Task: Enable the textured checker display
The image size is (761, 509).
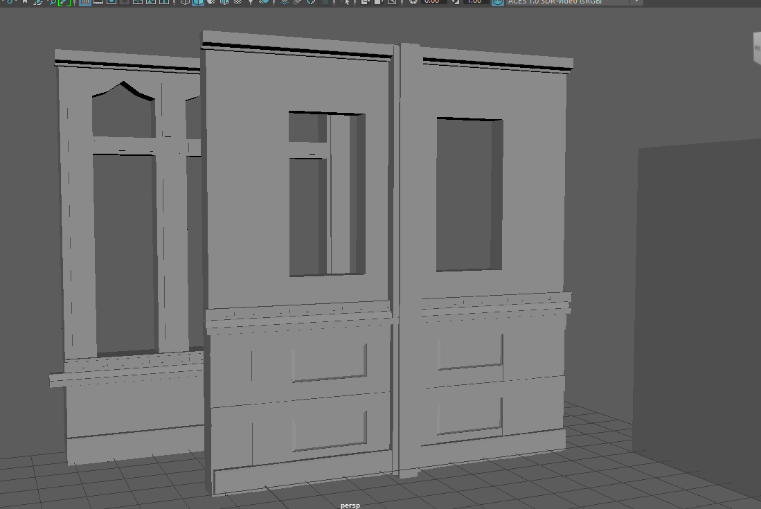Action: tap(238, 2)
